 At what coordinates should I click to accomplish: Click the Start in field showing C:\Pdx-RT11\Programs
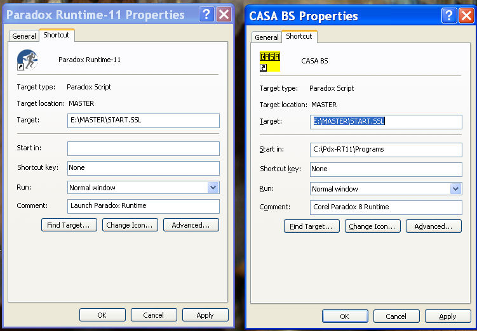(386, 150)
